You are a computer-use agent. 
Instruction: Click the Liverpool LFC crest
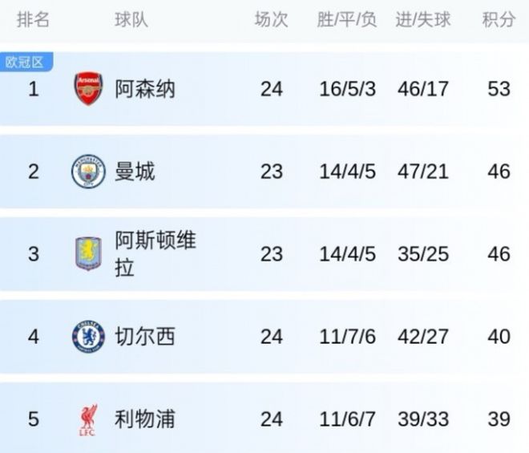coord(88,419)
